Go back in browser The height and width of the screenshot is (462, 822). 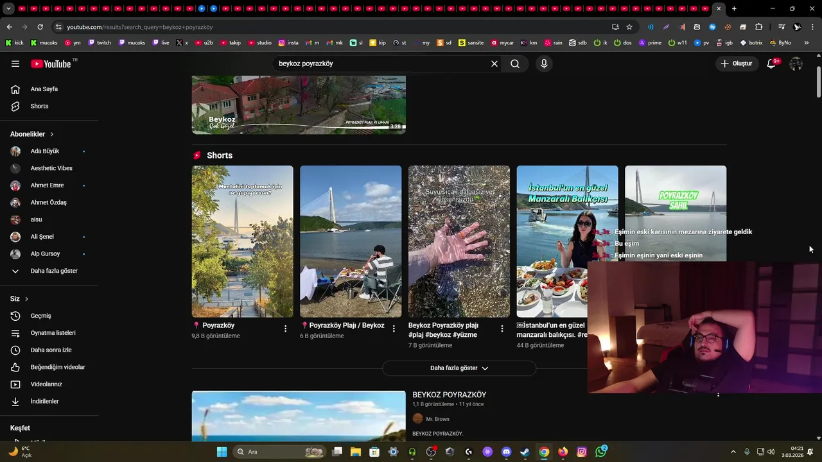click(x=9, y=27)
